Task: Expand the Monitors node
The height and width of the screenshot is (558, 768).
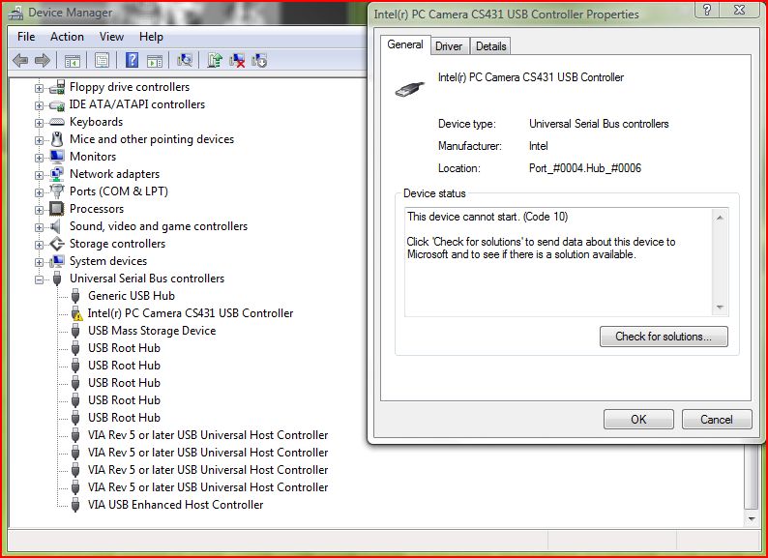Action: pyautogui.click(x=39, y=158)
